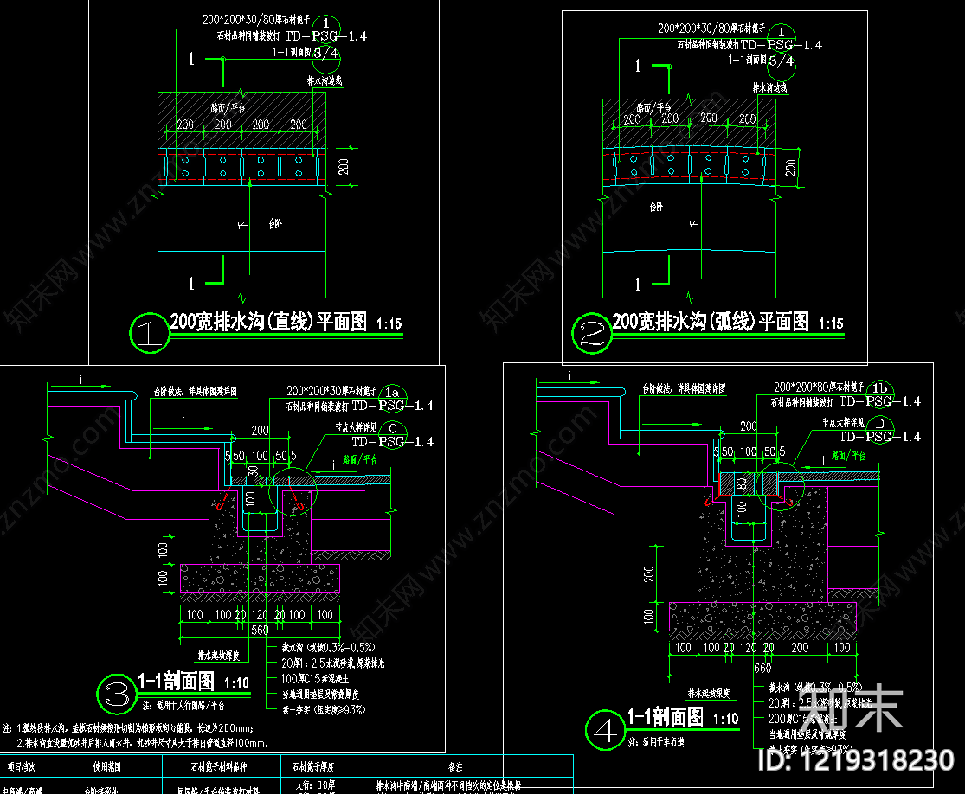Image resolution: width=965 pixels, height=794 pixels.
Task: Click the "石材篦子厚度" table header
Action: tap(313, 767)
